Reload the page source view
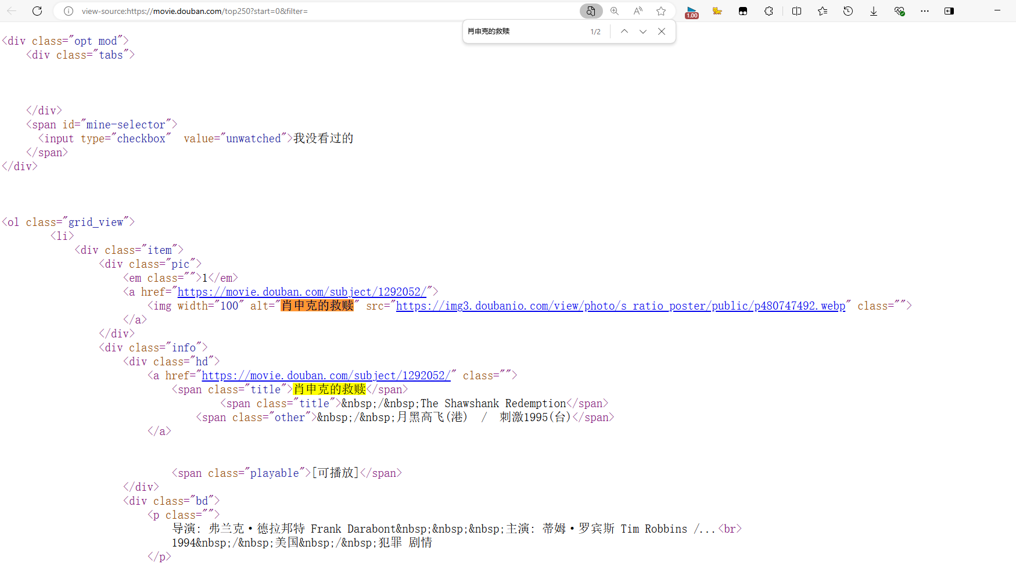This screenshot has height=564, width=1016. 37,11
